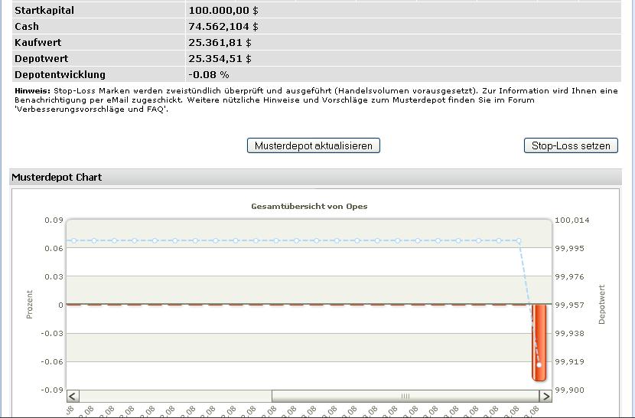
Task: Click the Cash value 74.562,104 $
Action: [x=223, y=27]
